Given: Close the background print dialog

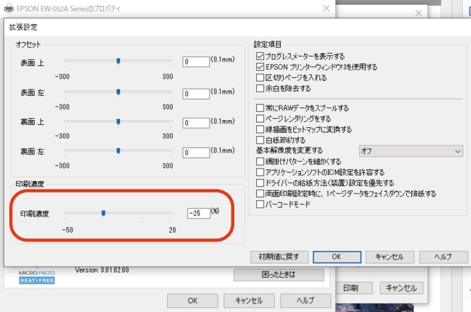Looking at the screenshot, I should pyautogui.click(x=419, y=13).
